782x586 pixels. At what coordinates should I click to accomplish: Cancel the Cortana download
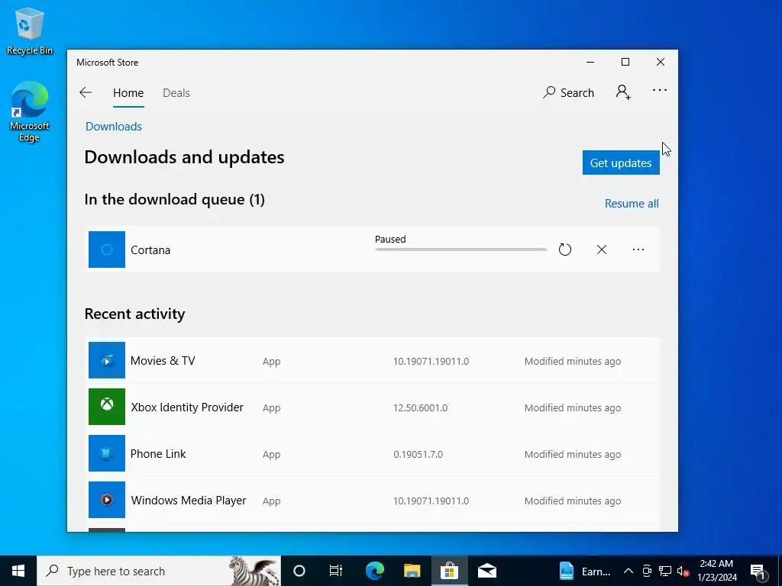(x=602, y=250)
